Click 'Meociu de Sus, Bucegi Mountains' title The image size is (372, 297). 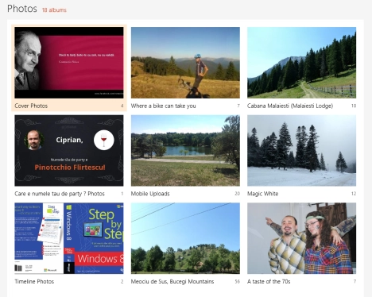coord(172,282)
